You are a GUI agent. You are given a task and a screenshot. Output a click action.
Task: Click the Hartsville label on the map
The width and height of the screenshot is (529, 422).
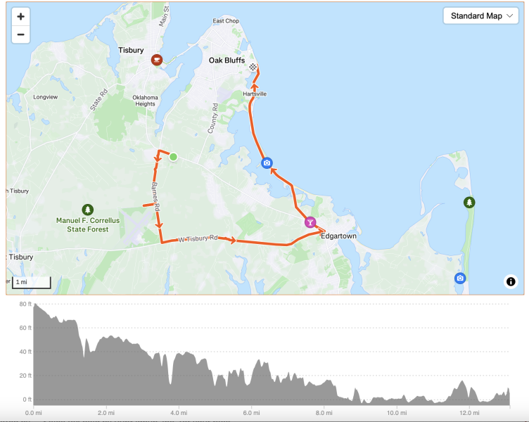(254, 94)
